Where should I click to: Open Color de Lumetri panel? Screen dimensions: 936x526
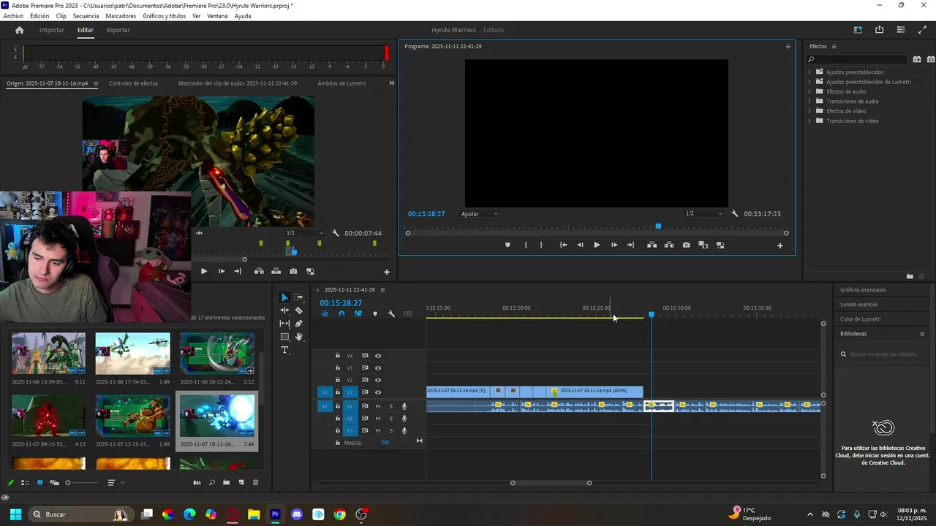(860, 319)
